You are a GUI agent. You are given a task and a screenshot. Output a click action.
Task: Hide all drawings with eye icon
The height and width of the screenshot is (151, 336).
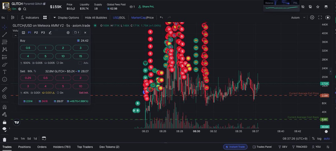(x=4, y=129)
